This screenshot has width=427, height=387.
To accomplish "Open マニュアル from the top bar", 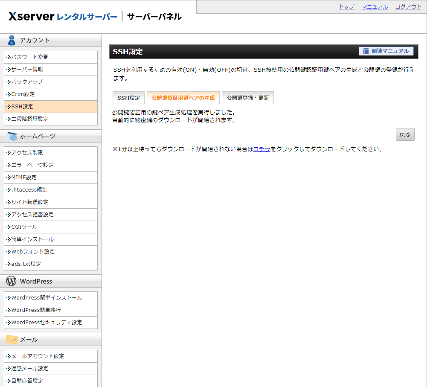I will point(374,6).
